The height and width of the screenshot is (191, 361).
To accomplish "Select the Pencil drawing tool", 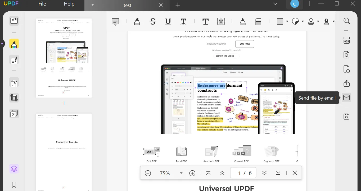I will coord(242,21).
